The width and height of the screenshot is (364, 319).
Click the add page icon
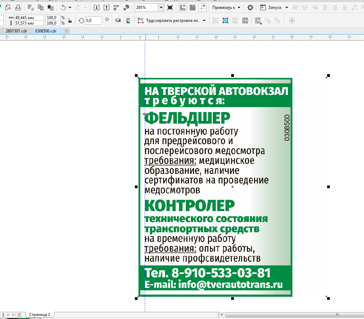19,315
